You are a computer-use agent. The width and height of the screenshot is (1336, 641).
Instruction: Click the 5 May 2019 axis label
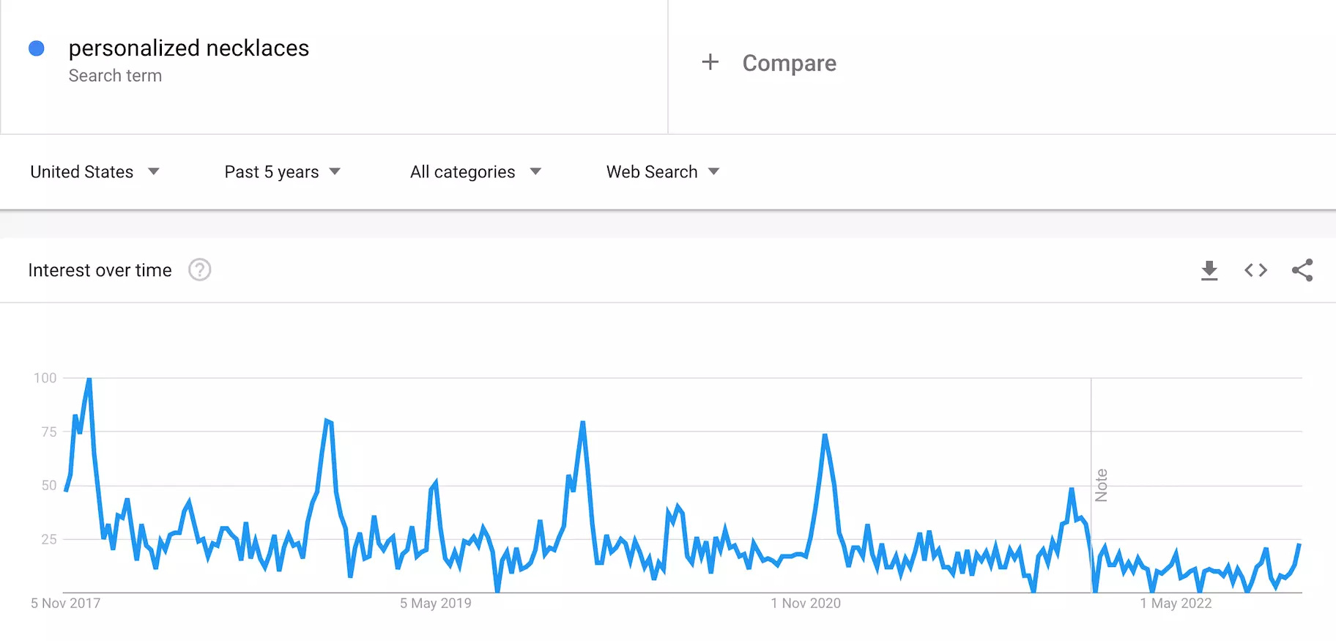click(436, 604)
